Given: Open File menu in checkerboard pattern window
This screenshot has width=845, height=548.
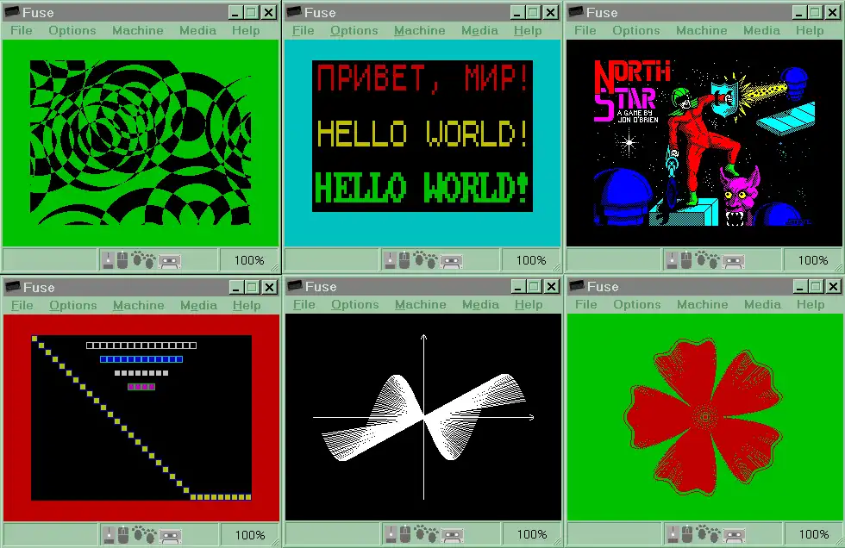Looking at the screenshot, I should tap(22, 31).
